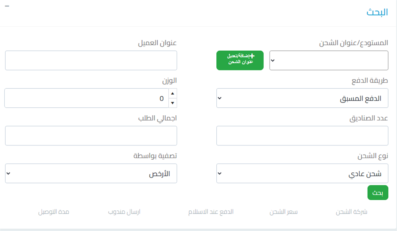The image size is (397, 231).
Task: Open the shipping type (نوع الشحن) dropdown
Action: coord(302,174)
